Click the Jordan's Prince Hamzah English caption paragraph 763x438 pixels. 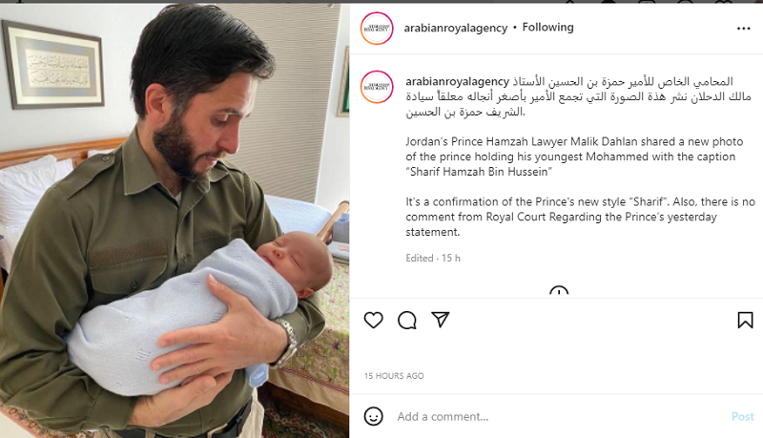point(575,156)
